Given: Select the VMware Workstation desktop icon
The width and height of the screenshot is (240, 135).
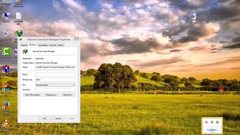Looking at the screenshot, I should click(18, 3).
